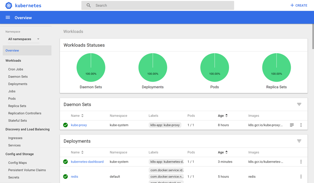The image size is (314, 183).
Task: Go to Services
Action: point(14,145)
